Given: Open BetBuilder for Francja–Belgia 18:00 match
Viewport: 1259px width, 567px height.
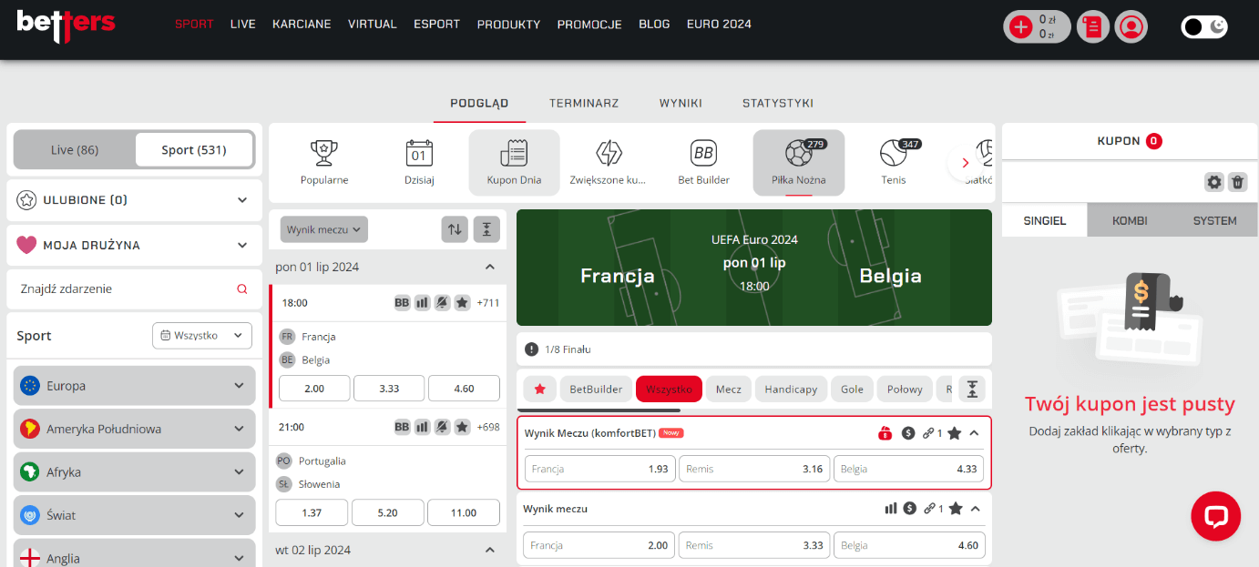Looking at the screenshot, I should [402, 302].
